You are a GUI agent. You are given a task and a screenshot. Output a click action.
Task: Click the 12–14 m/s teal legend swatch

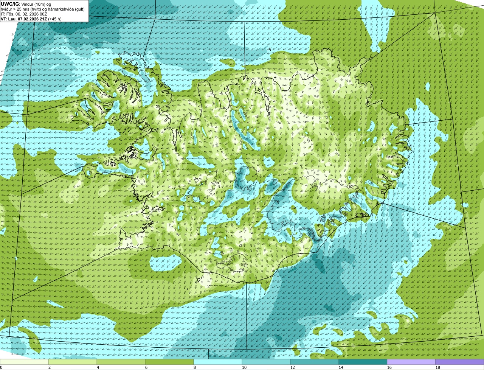click(x=315, y=362)
